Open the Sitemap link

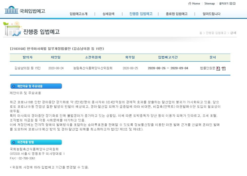209,4
